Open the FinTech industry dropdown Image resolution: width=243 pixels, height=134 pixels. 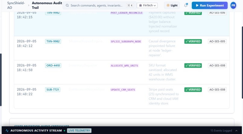(x=147, y=5)
